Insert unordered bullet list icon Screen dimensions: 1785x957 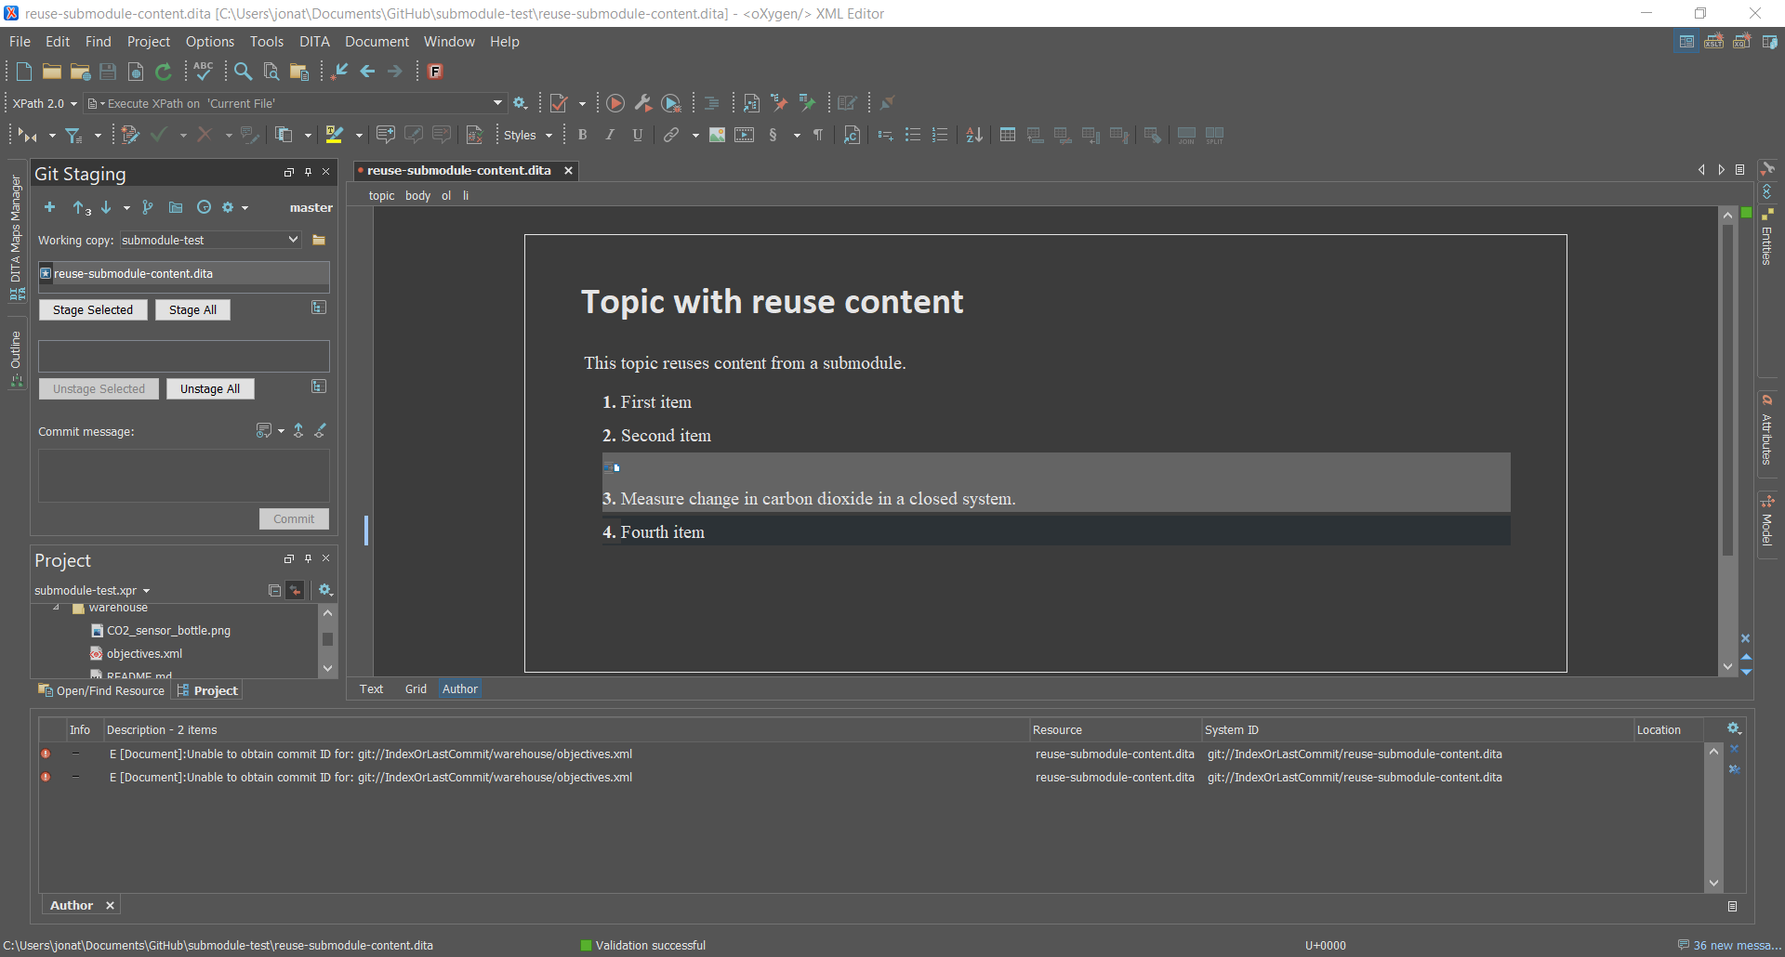click(x=913, y=135)
